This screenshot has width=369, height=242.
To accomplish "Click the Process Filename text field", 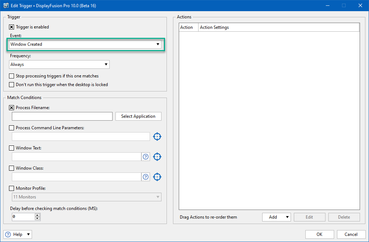I will 62,116.
